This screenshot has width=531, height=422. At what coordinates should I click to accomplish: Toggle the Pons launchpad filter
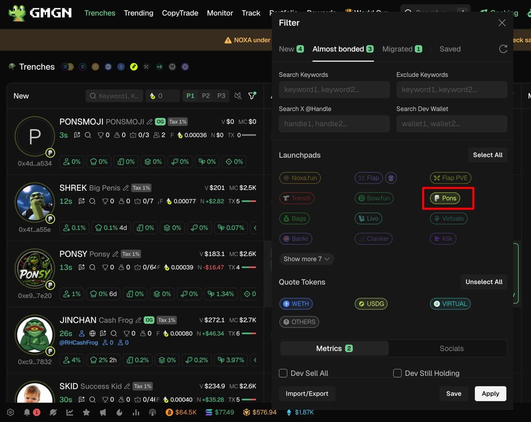pos(445,198)
